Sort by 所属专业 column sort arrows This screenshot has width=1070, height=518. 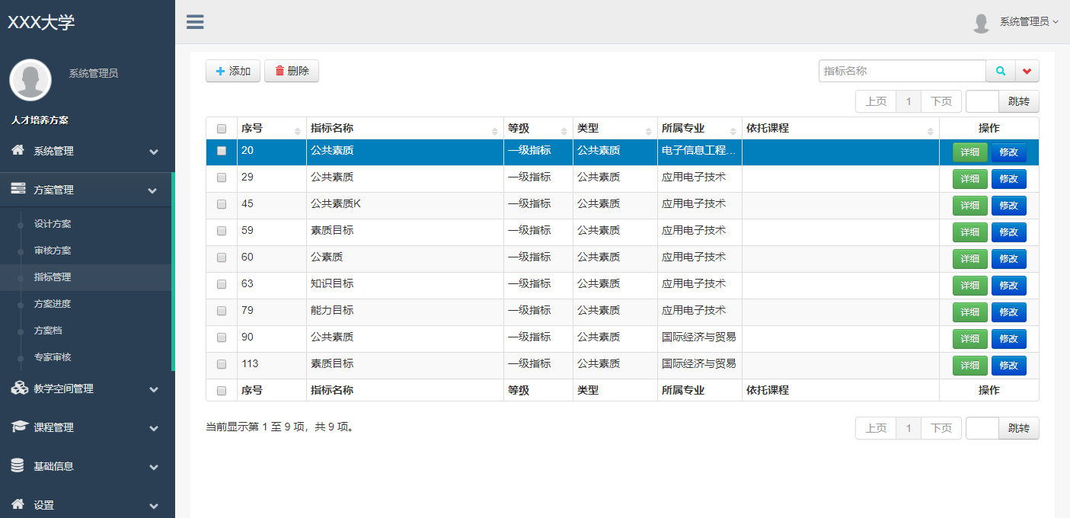(x=733, y=131)
